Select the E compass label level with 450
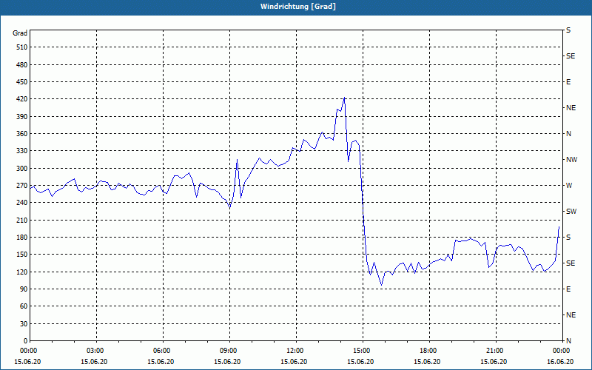The width and height of the screenshot is (592, 370). coord(568,82)
